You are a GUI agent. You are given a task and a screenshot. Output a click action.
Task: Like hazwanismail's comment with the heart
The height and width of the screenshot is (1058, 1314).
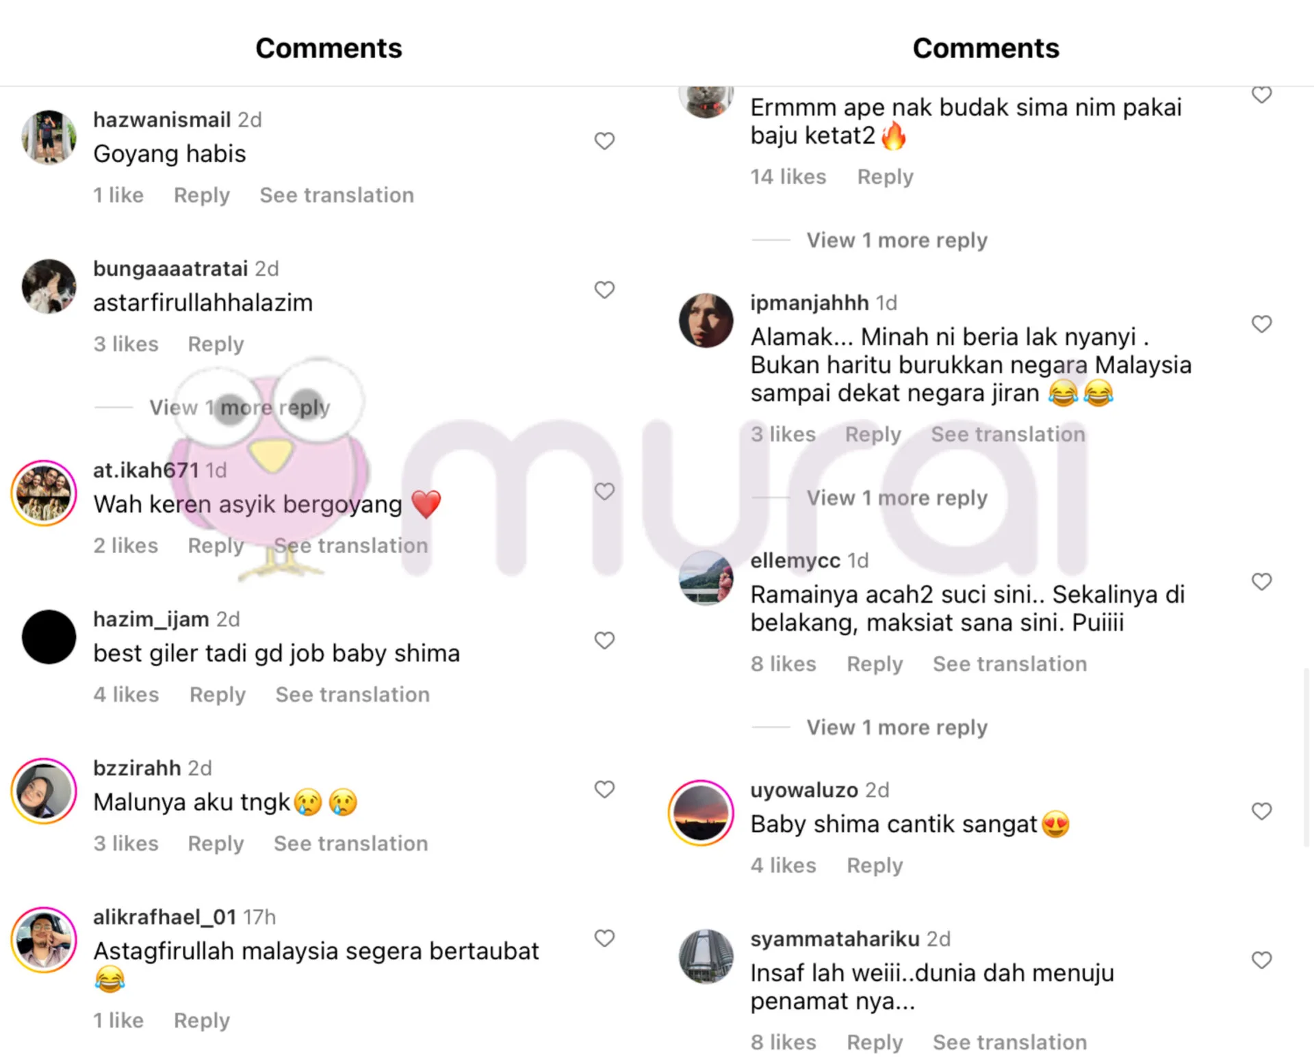[604, 141]
